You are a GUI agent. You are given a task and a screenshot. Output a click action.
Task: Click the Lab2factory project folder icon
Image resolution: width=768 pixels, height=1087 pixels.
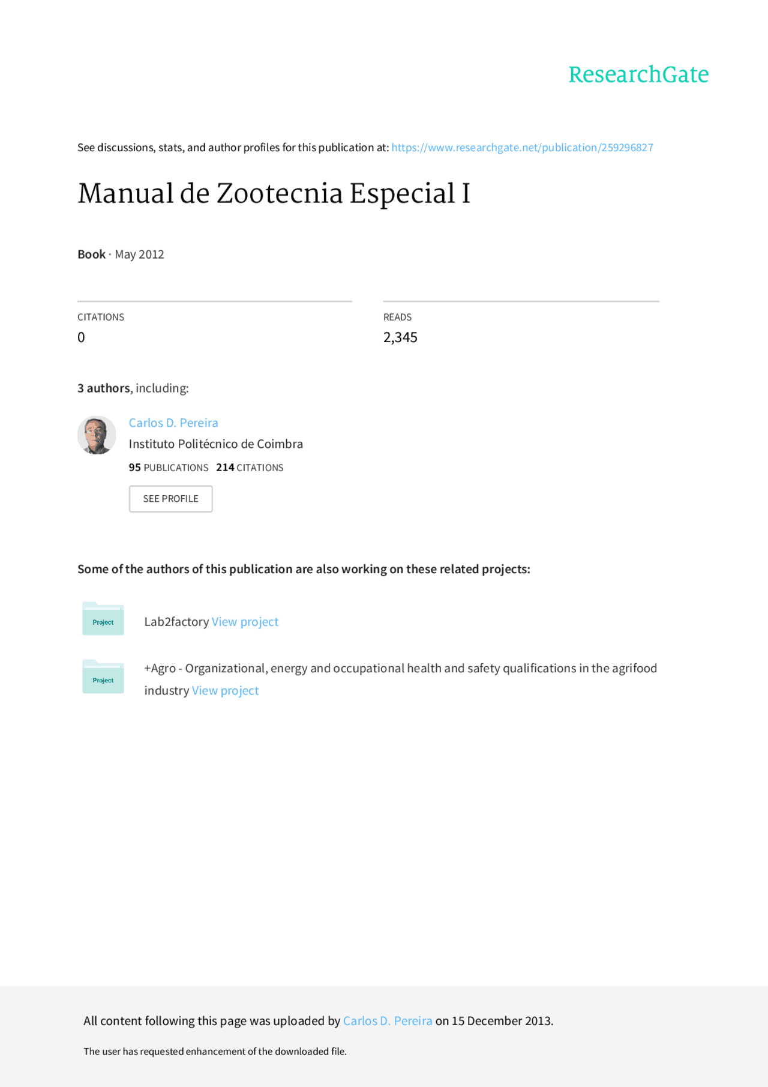(x=103, y=619)
